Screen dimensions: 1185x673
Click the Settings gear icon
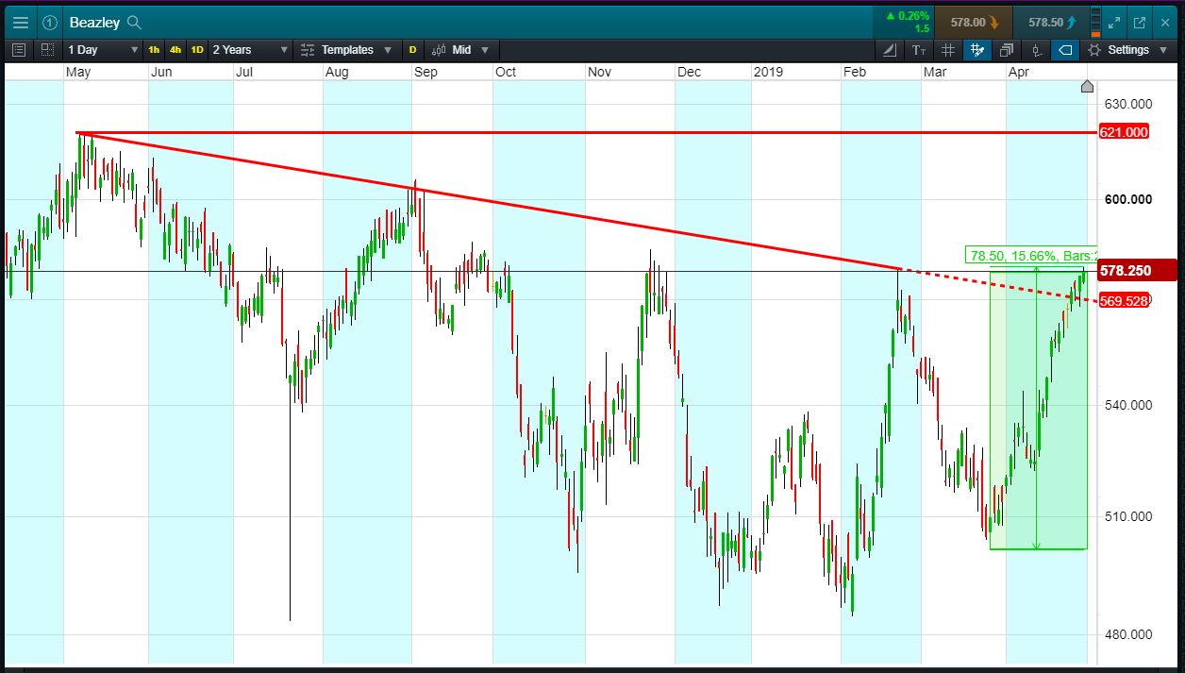click(1094, 49)
